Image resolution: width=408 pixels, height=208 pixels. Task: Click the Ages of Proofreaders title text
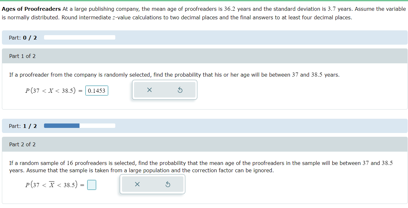[30, 9]
